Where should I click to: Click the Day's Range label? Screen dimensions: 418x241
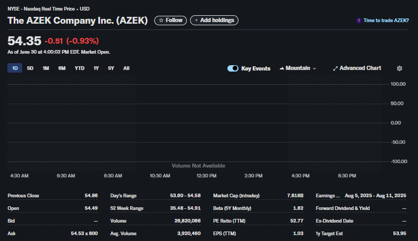[123, 196]
